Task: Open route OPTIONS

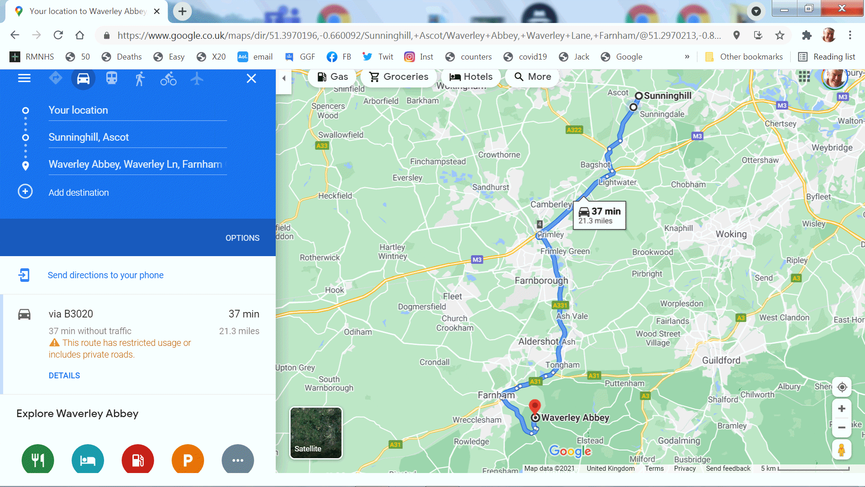Action: click(x=242, y=238)
